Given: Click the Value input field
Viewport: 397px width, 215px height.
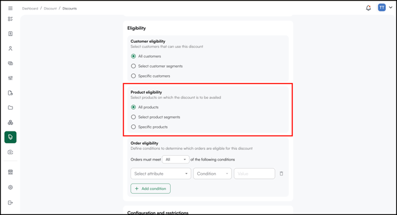Looking at the screenshot, I should coord(254,174).
